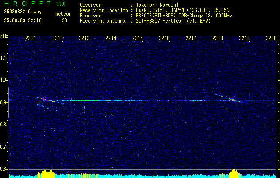Select the antenna text 2el-HB9CV Vertical

click(160, 21)
